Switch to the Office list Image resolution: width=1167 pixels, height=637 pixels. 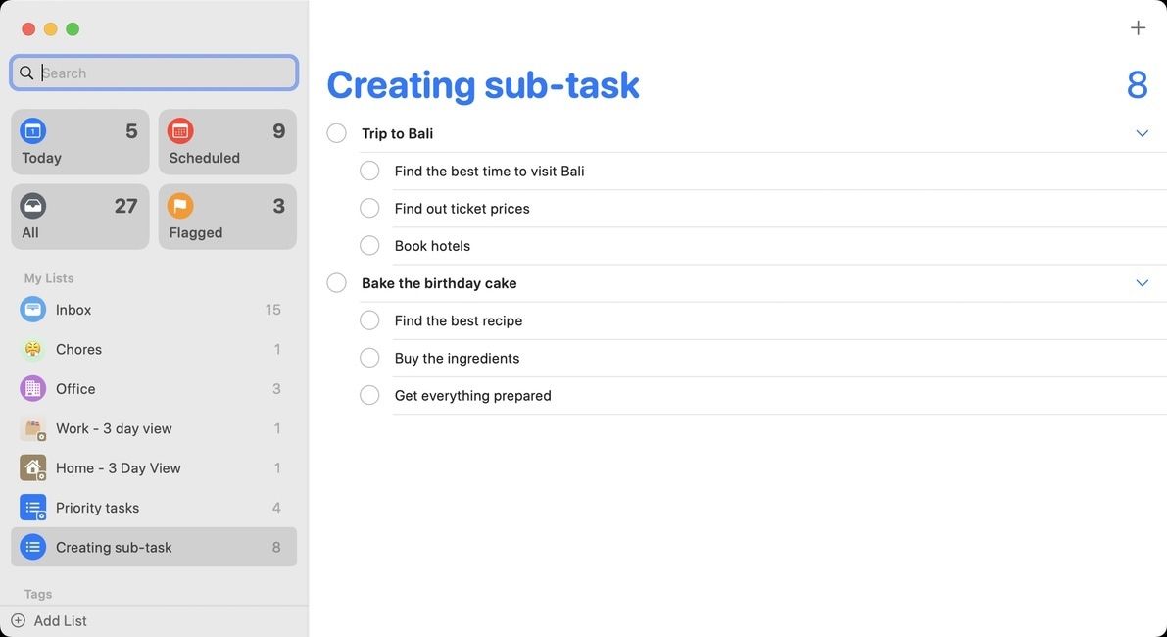[32, 388]
